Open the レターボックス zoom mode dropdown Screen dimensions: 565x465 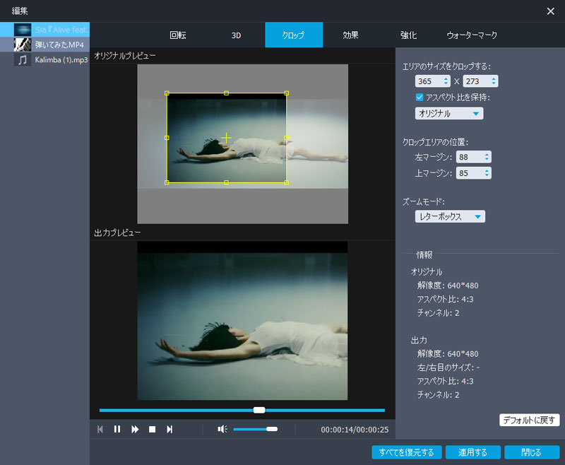(450, 216)
